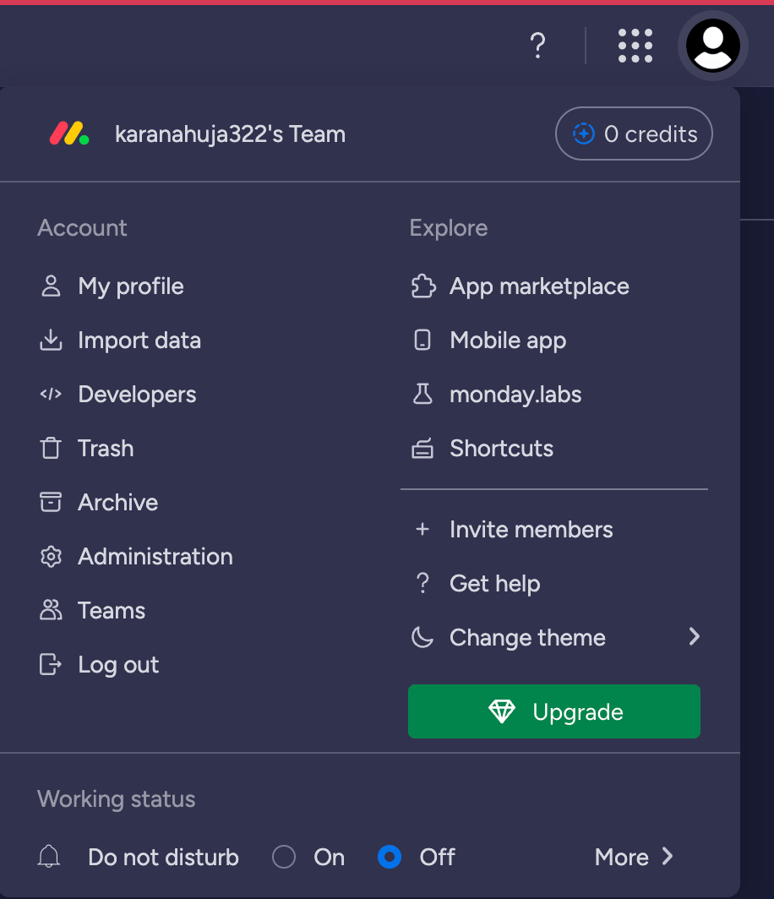This screenshot has width=774, height=899.
Task: Click the Mobile app phone icon
Action: pos(422,340)
